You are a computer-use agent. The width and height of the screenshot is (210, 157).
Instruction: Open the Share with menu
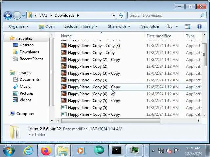point(119,26)
